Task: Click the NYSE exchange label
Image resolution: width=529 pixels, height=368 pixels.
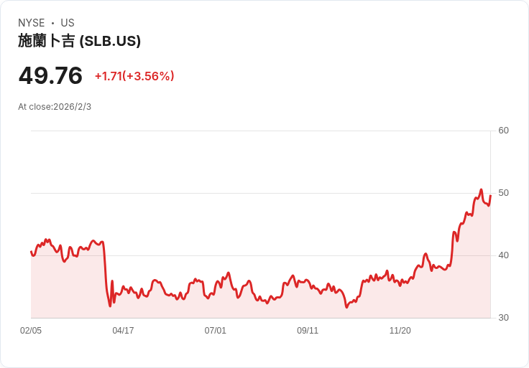Action: [31, 23]
